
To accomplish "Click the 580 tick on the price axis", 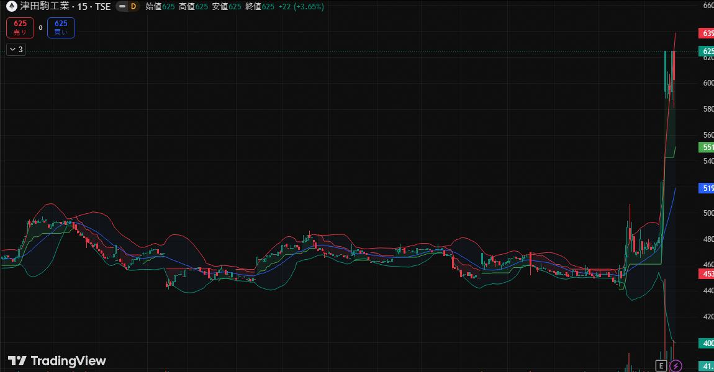I will (708, 108).
